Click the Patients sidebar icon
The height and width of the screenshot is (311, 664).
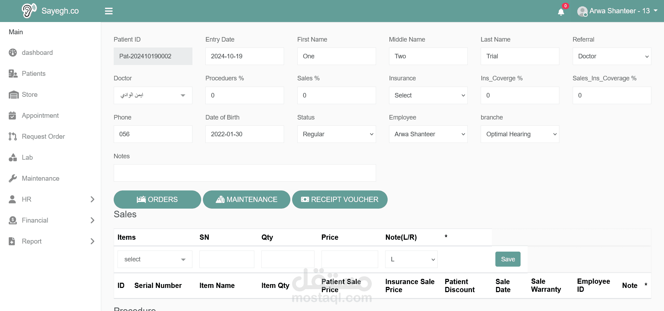(13, 74)
